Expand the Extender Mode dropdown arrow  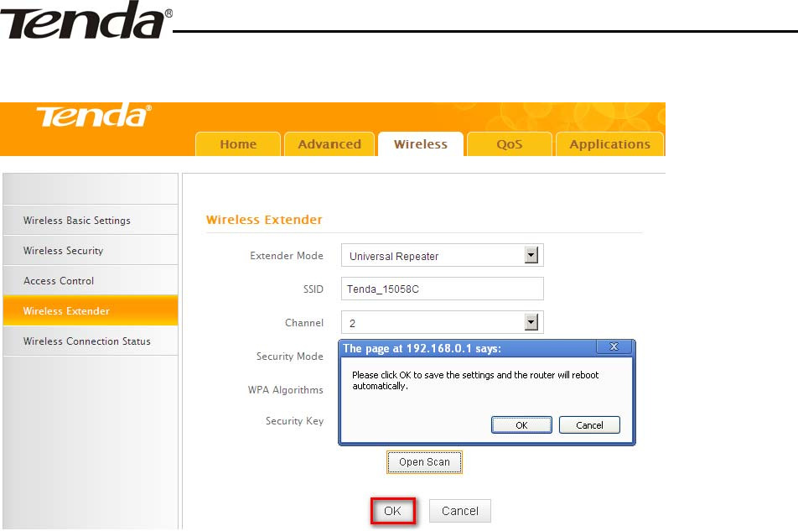coord(531,255)
